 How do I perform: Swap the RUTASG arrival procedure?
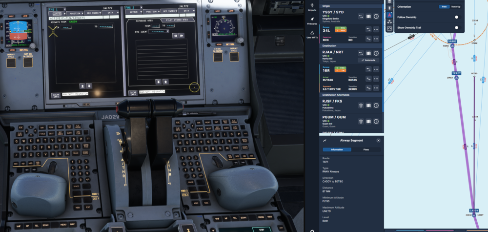click(x=368, y=79)
